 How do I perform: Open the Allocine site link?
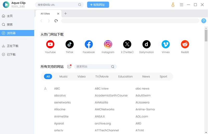(x=60, y=109)
